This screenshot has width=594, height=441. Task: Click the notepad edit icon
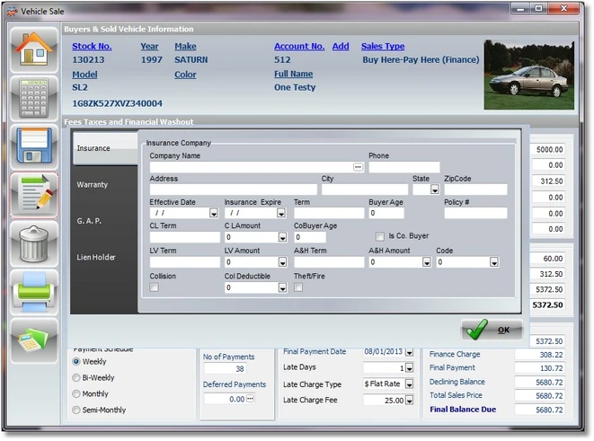[34, 195]
